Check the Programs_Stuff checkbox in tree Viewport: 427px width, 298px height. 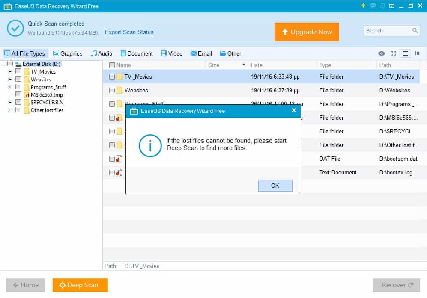click(18, 87)
